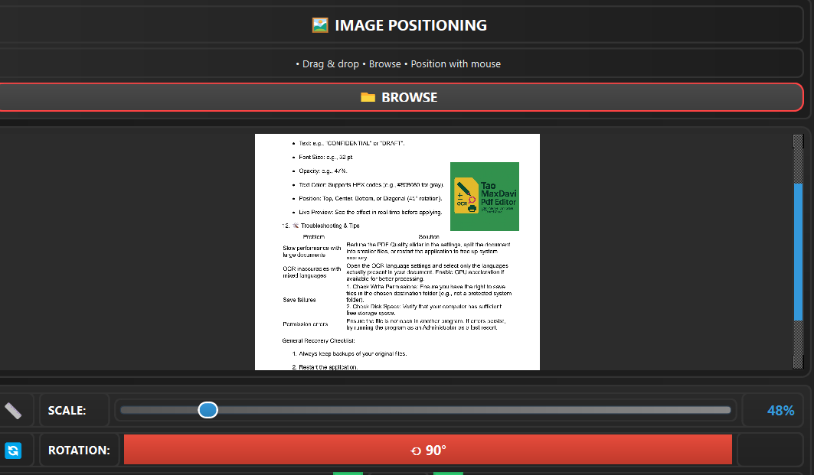Click the right green button at the bottom edge

(x=448, y=473)
